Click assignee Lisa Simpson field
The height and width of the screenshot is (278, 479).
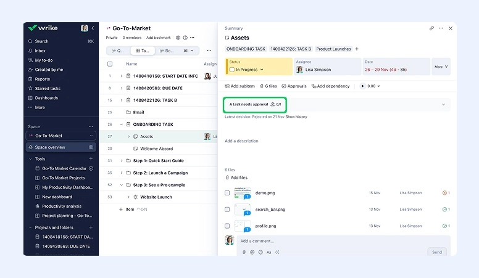(x=327, y=66)
